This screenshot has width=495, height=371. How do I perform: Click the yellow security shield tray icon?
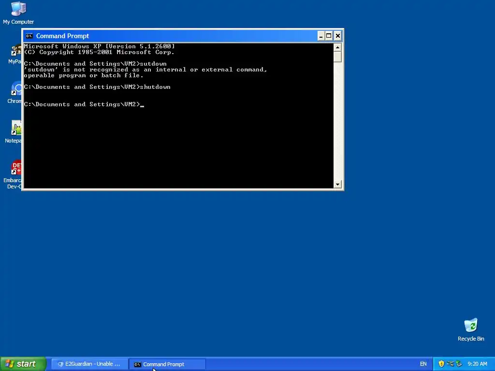point(441,364)
